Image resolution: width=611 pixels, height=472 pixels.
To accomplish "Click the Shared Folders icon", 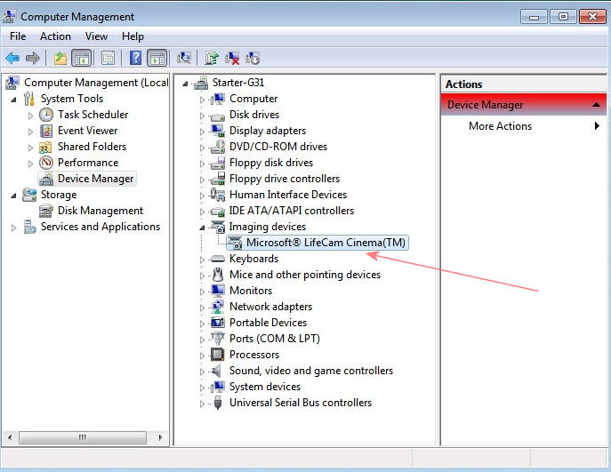I will click(45, 148).
